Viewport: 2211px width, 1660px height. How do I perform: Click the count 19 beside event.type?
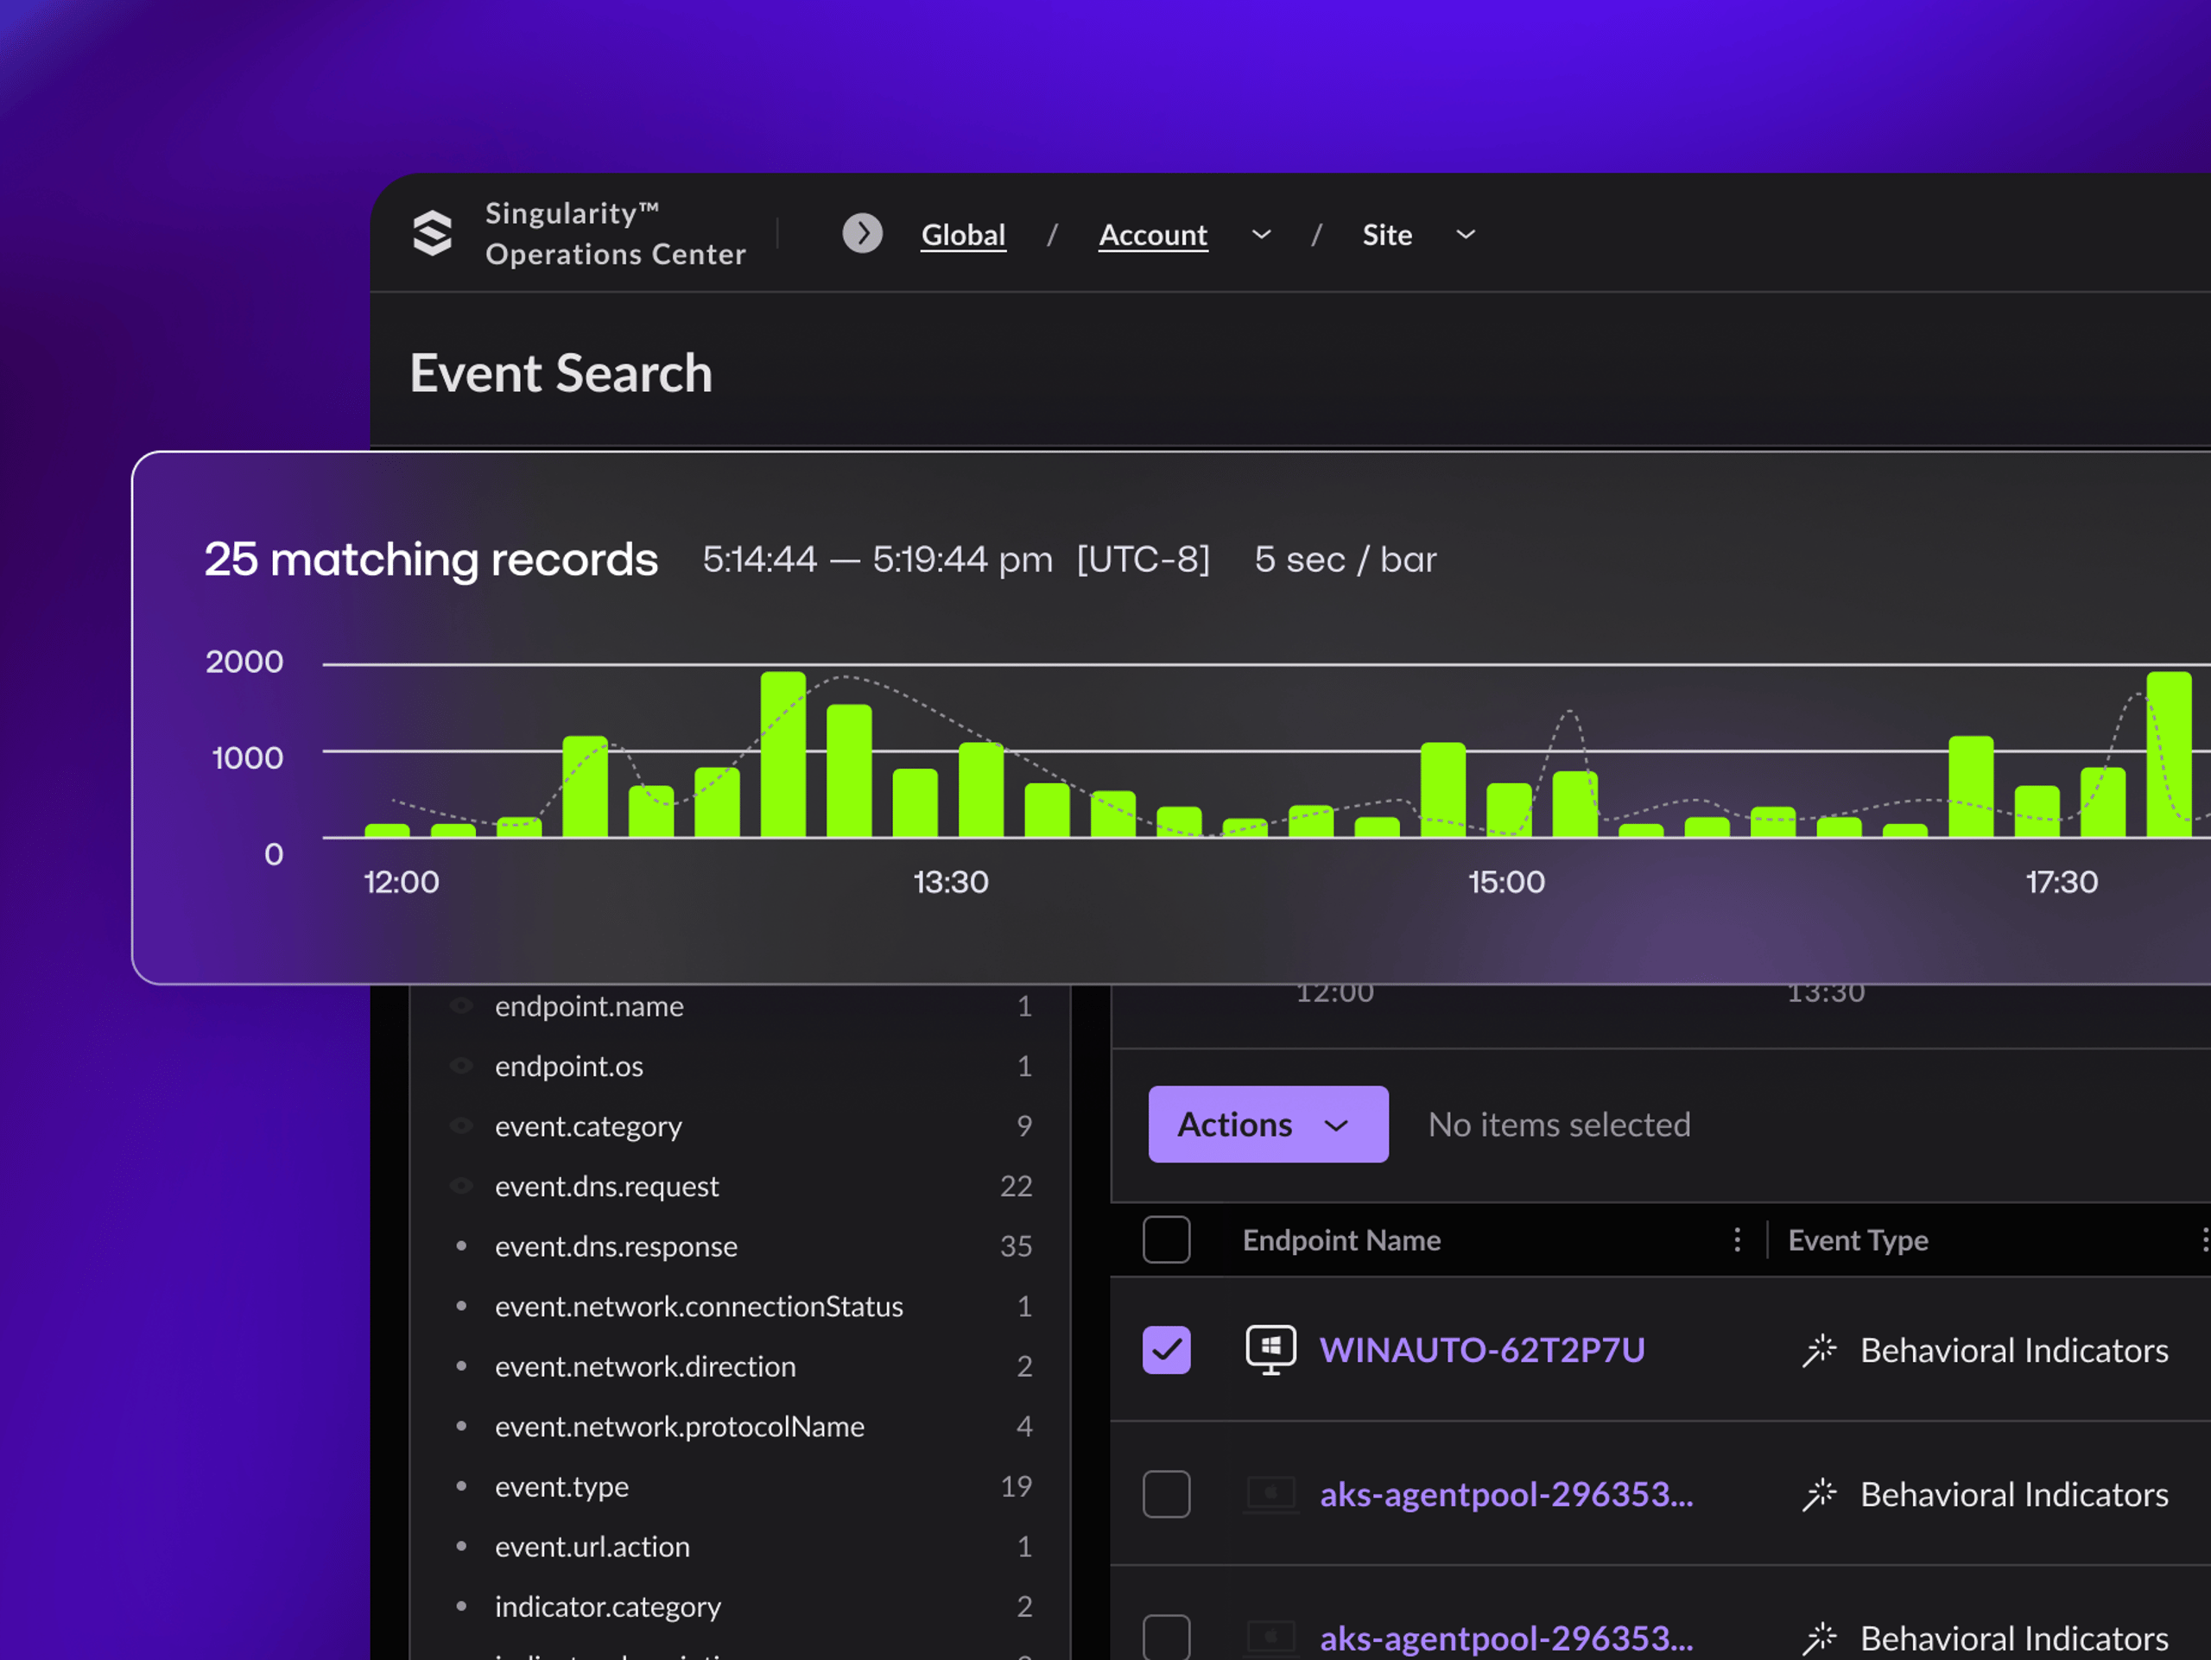(1016, 1486)
